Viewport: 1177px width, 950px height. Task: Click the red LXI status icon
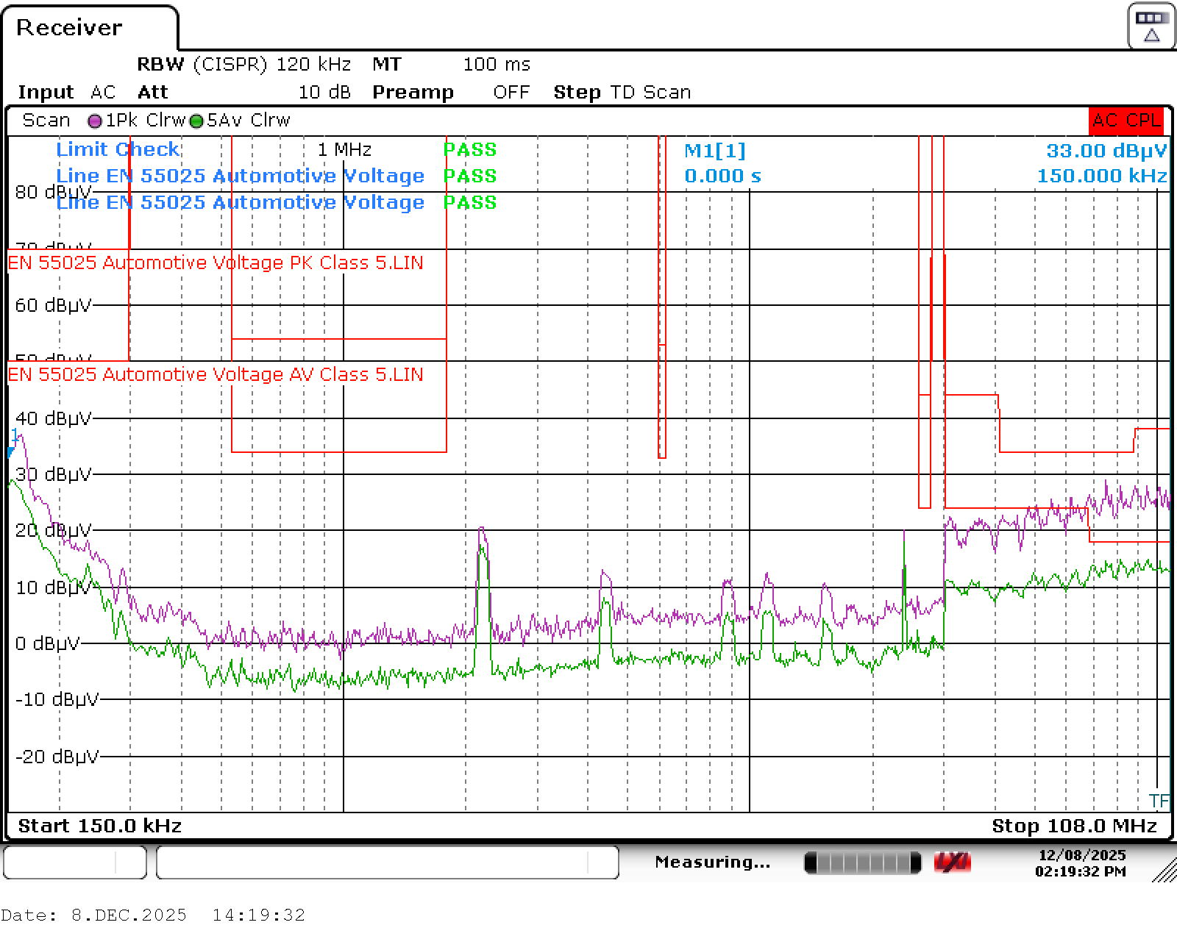952,862
